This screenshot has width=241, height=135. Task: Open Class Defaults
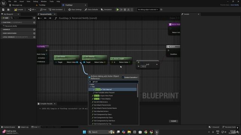click(91, 10)
